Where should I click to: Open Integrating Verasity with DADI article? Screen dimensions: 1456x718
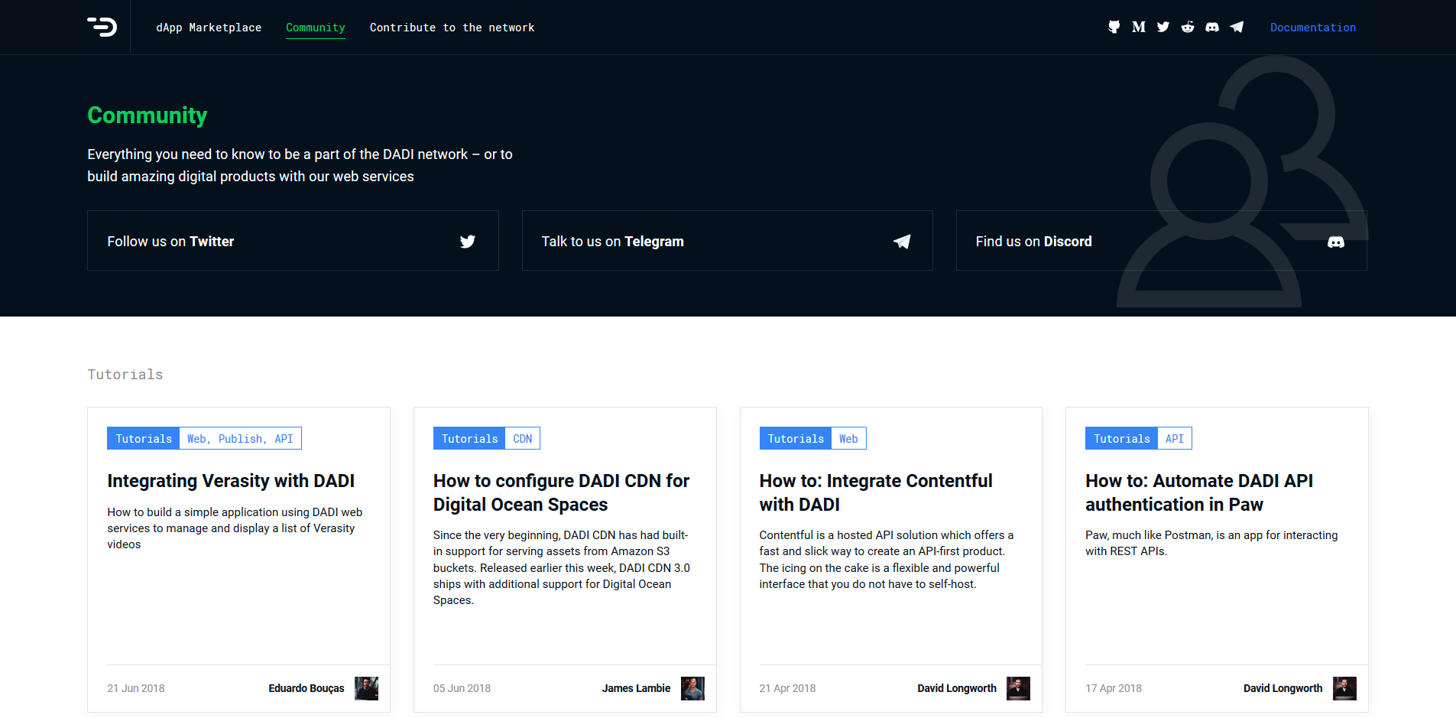[231, 481]
